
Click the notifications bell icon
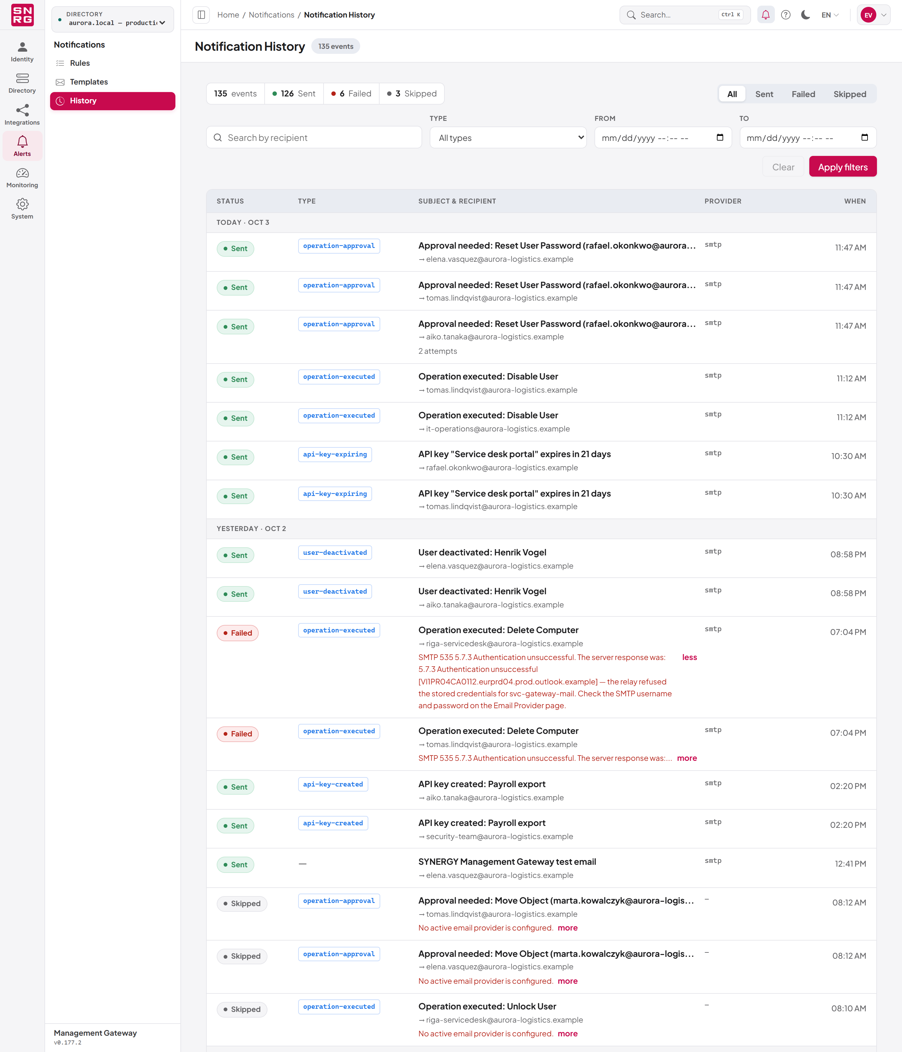[x=765, y=15]
